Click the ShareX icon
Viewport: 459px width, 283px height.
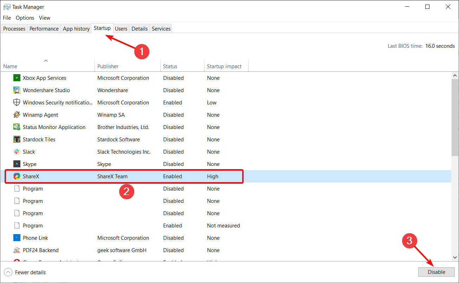coord(17,176)
